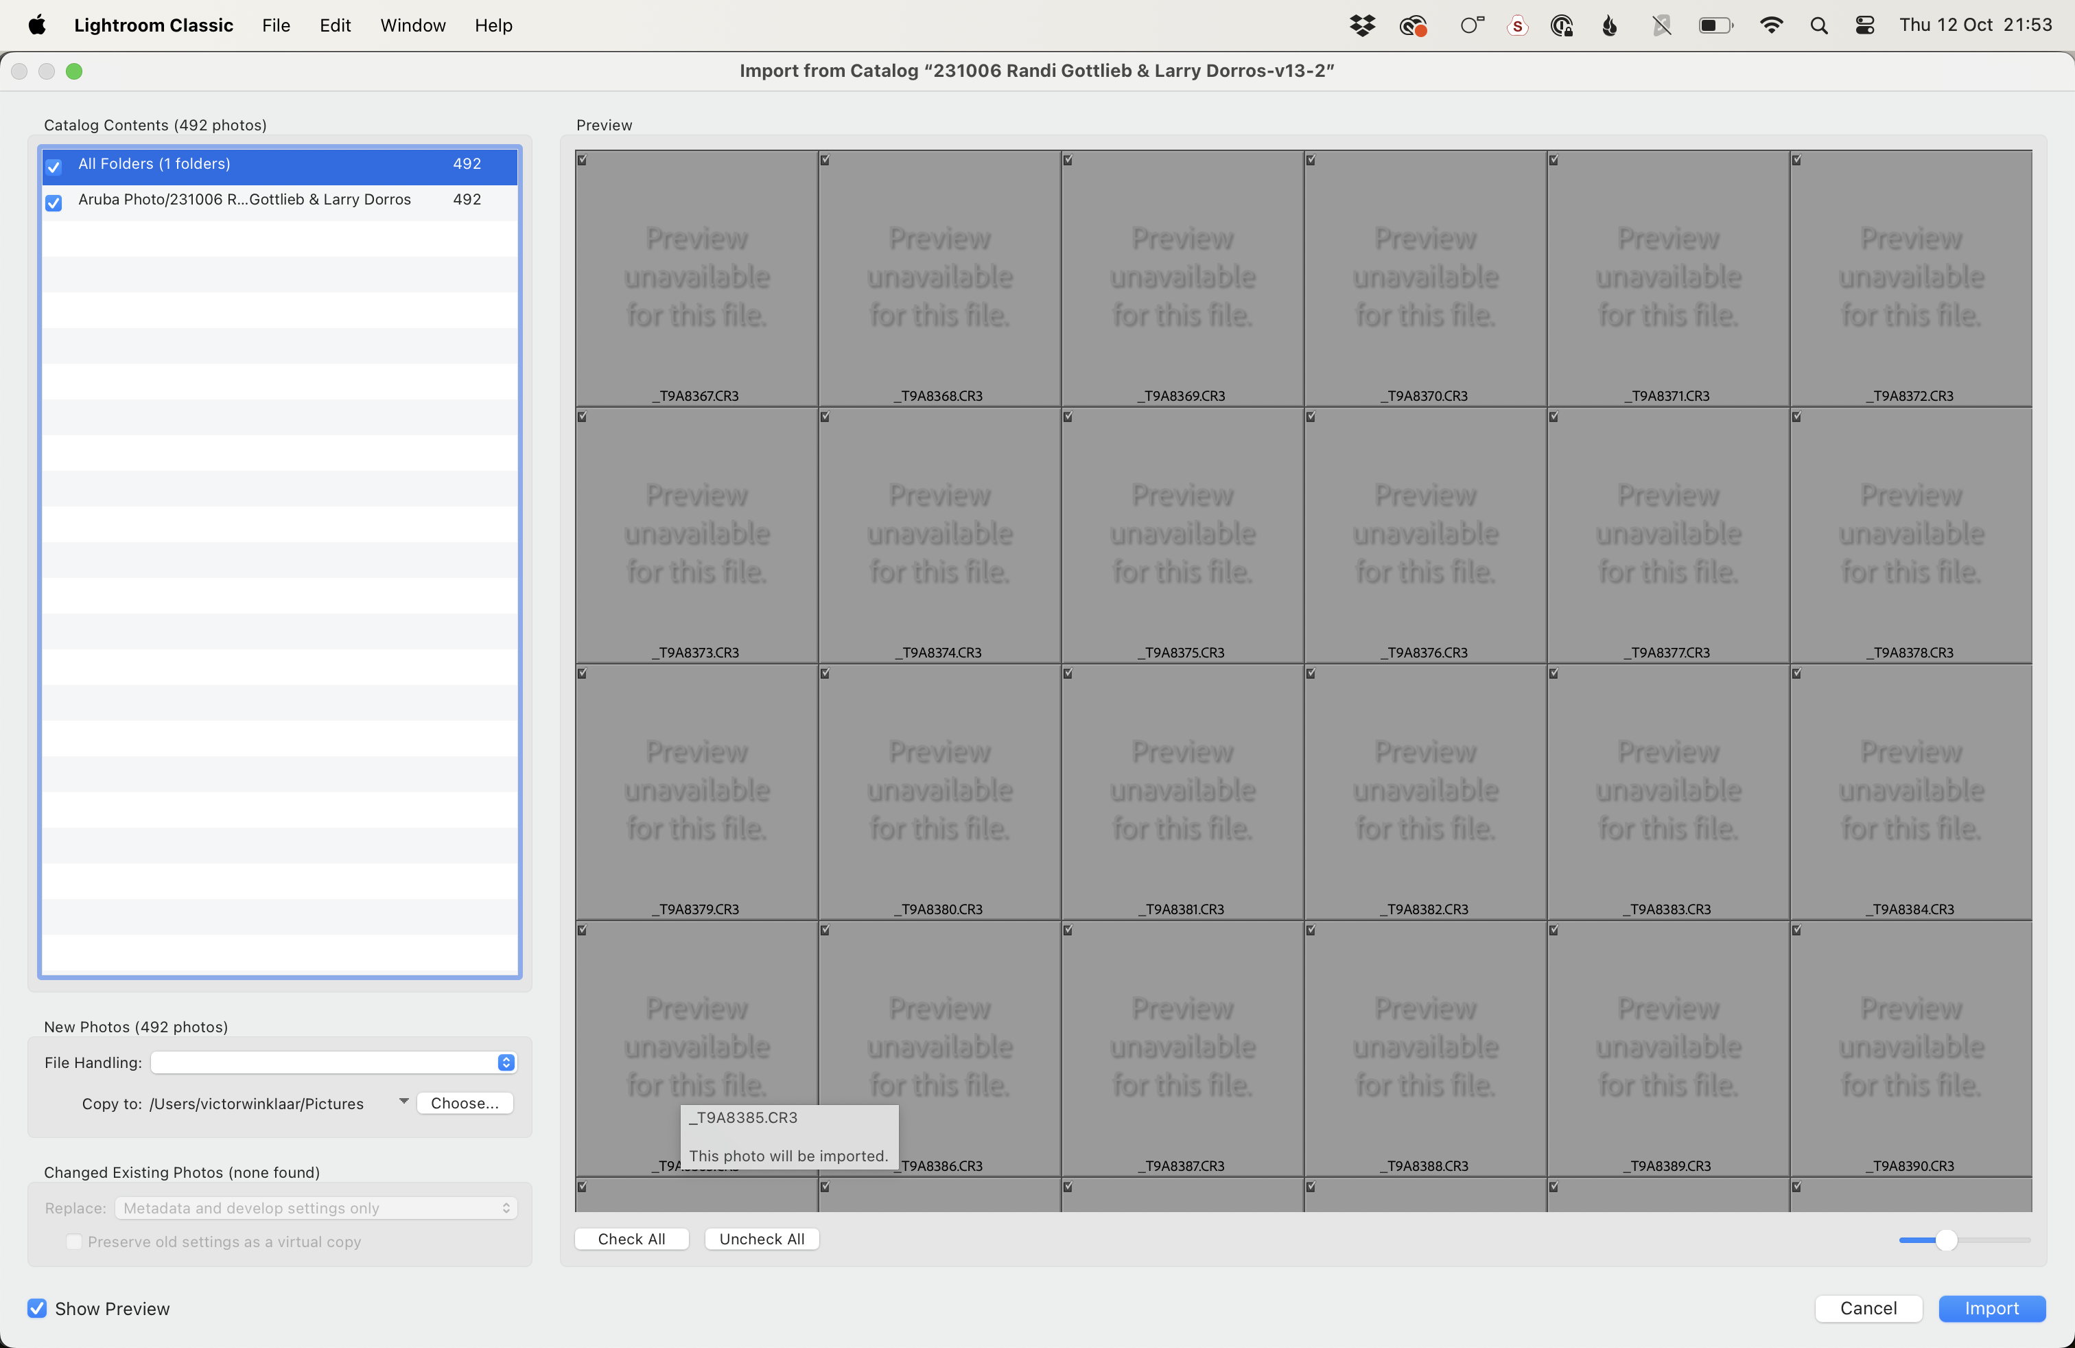Toggle the All Folders checkbox
The height and width of the screenshot is (1348, 2075).
click(54, 167)
